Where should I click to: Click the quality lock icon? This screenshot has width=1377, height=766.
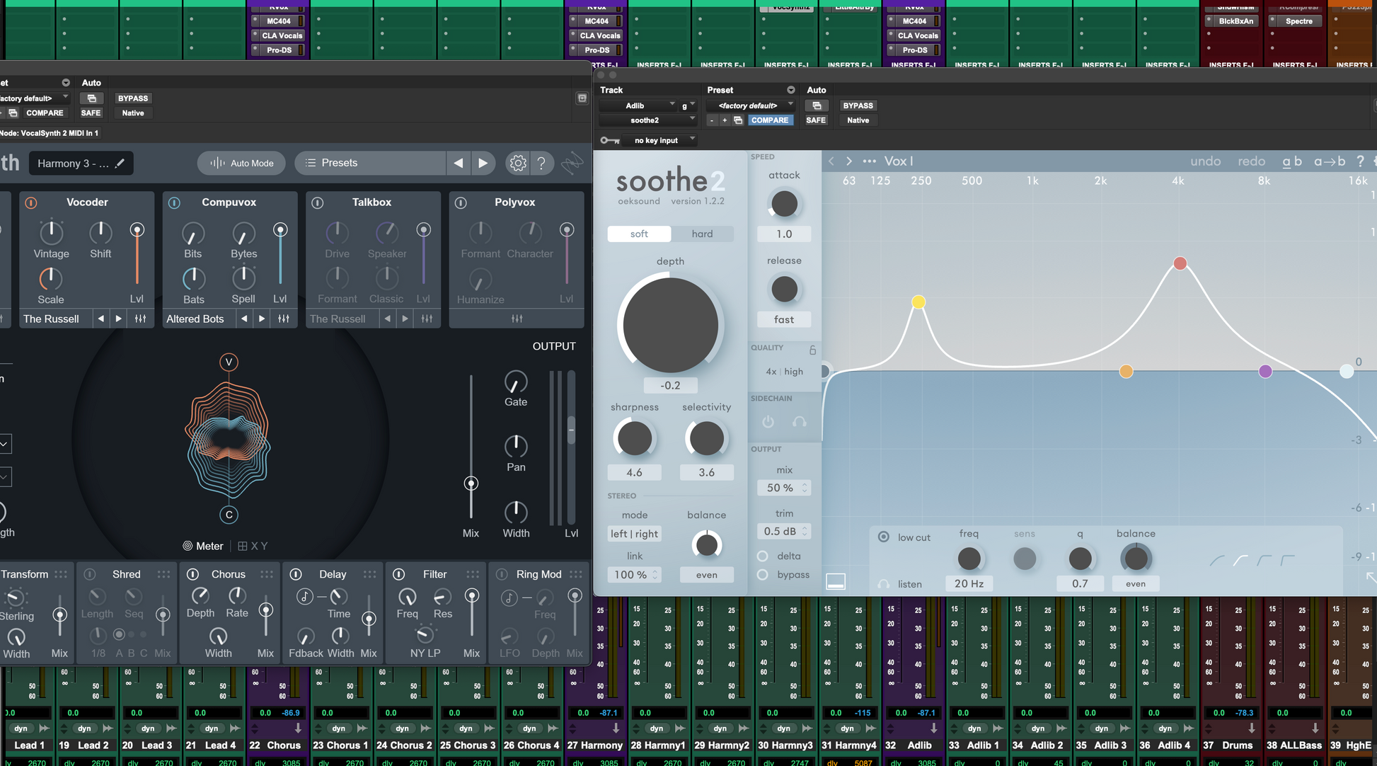812,350
